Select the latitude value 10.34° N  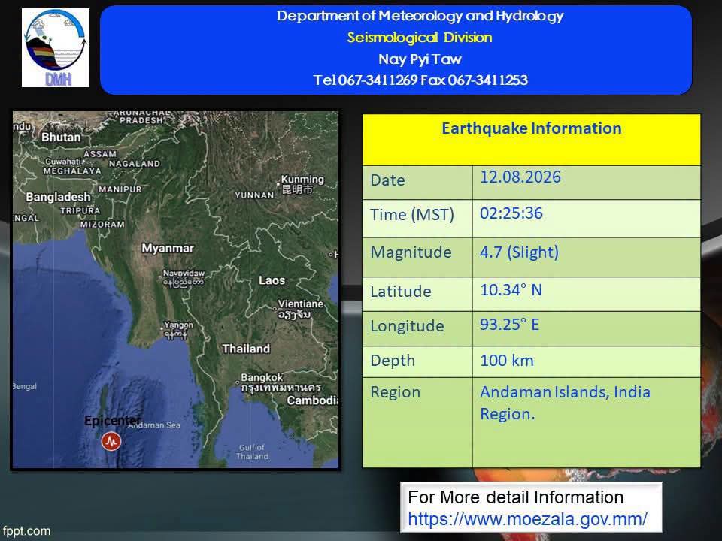(x=511, y=290)
